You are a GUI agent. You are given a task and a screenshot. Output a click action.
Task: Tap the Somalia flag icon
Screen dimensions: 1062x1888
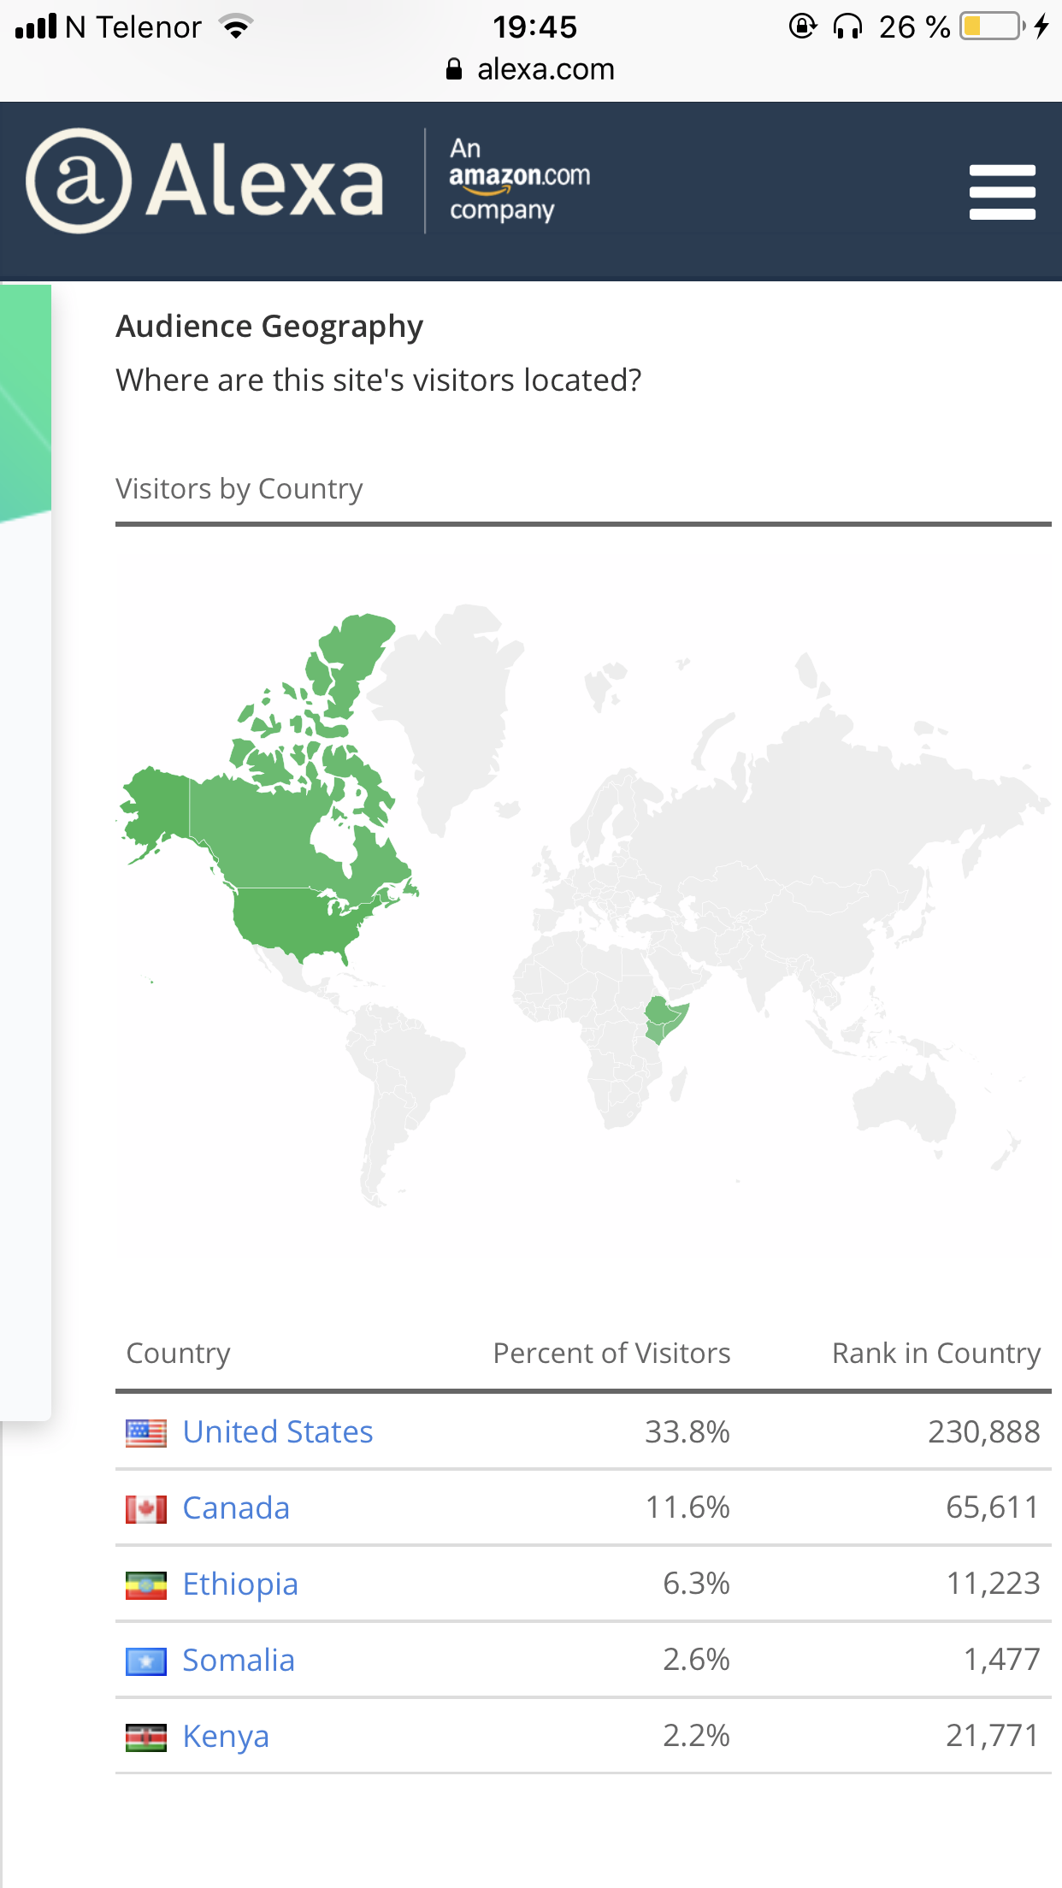click(x=146, y=1661)
